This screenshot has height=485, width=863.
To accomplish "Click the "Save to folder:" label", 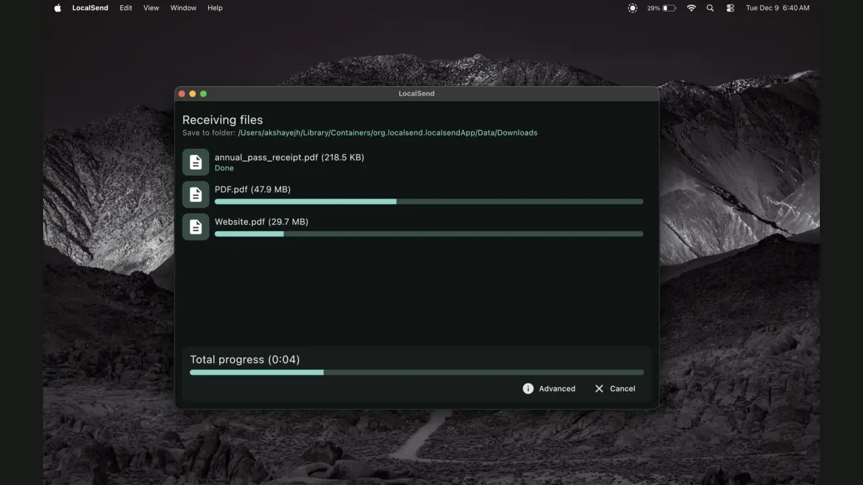I will 209,133.
